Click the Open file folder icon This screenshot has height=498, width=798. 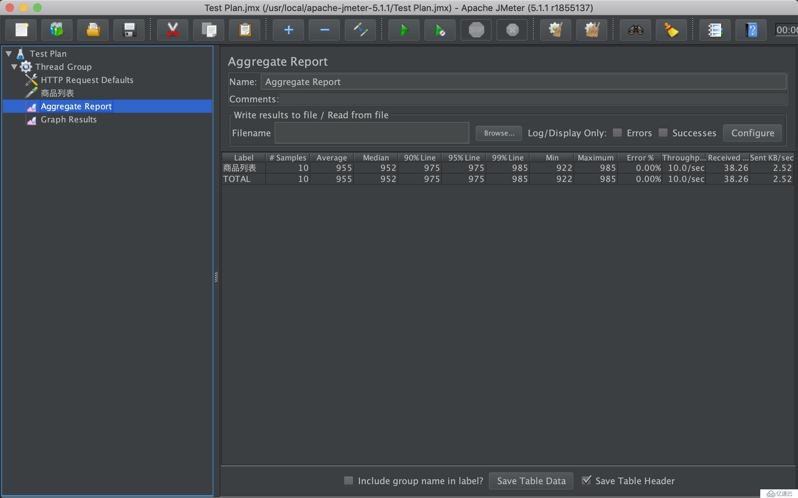93,30
